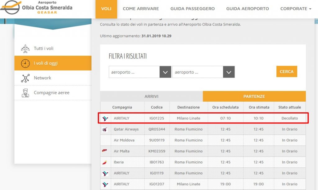Open the GUIDA PASSEGGERO menu
318x190 pixels.
[193, 9]
